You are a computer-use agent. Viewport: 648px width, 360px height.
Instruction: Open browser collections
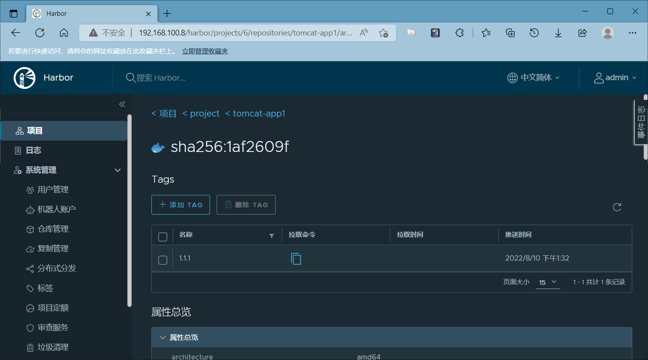pyautogui.click(x=510, y=33)
